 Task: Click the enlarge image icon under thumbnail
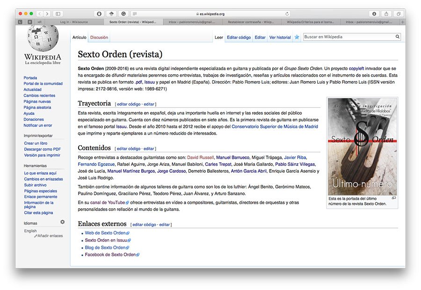[x=393, y=198]
